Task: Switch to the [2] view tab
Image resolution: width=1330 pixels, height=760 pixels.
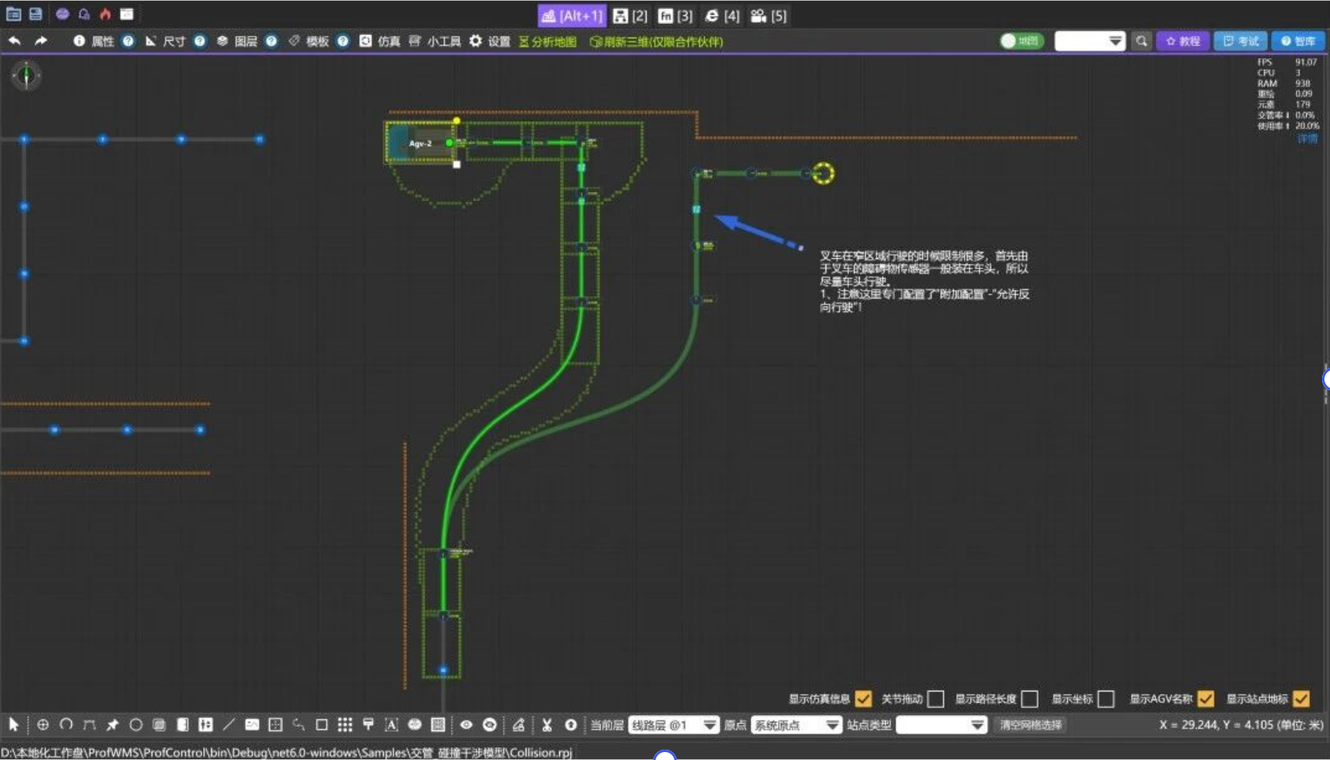Action: pos(630,15)
